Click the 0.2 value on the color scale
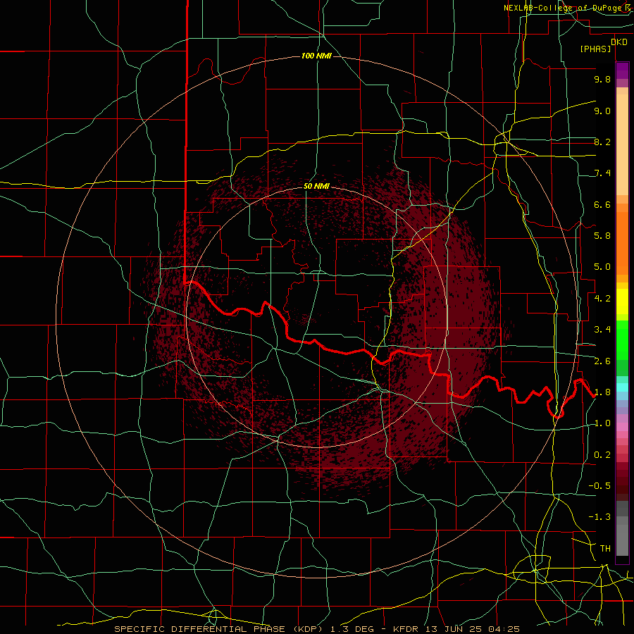The height and width of the screenshot is (634, 634). point(602,455)
